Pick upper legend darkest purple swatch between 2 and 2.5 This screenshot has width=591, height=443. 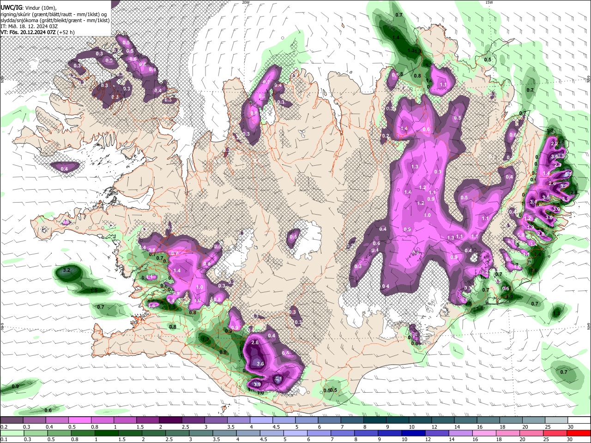(170, 420)
